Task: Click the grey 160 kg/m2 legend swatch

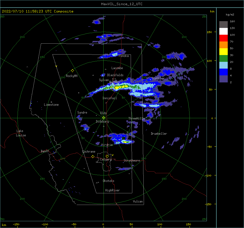Action: click(x=223, y=25)
